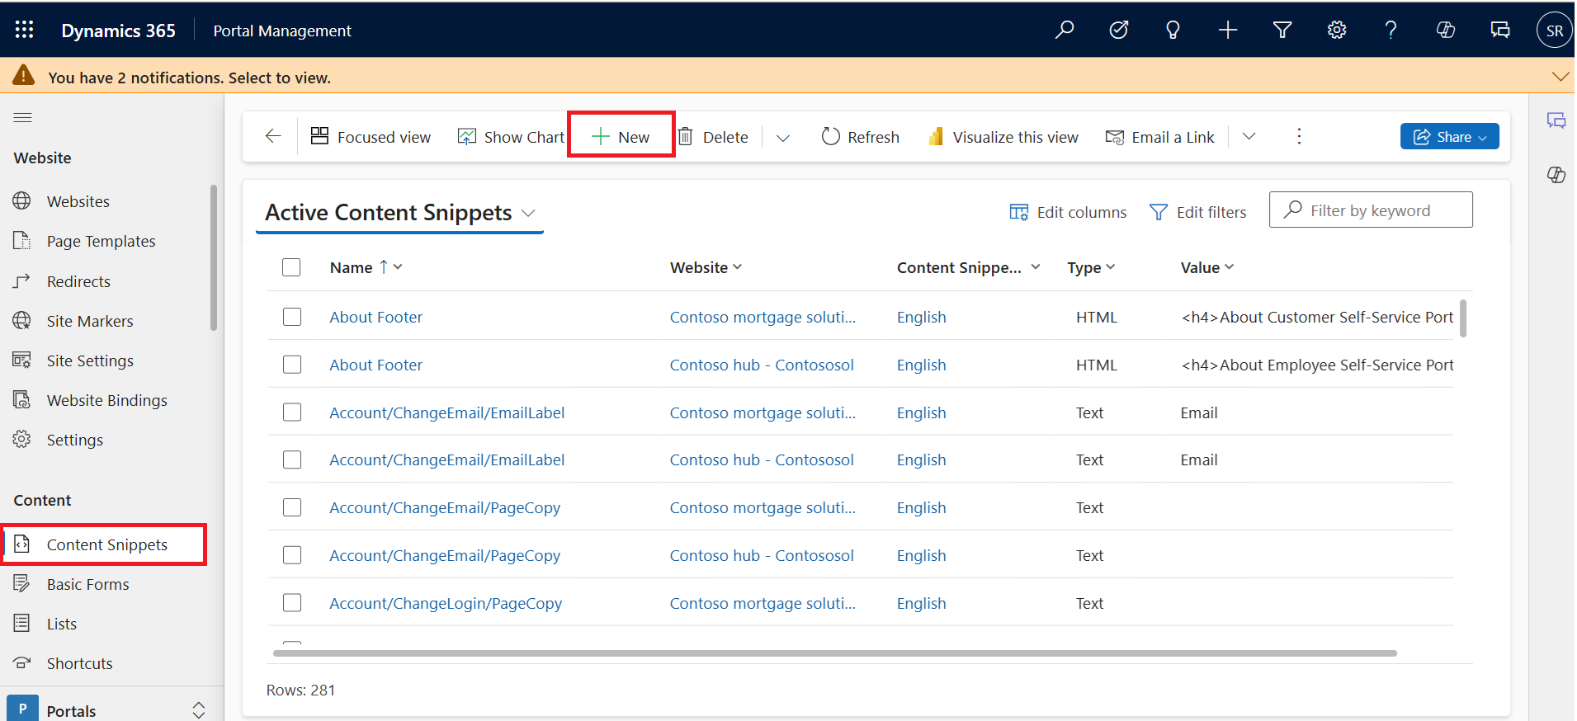The height and width of the screenshot is (721, 1577).
Task: Tick the select-all checkbox in header row
Action: click(x=291, y=267)
